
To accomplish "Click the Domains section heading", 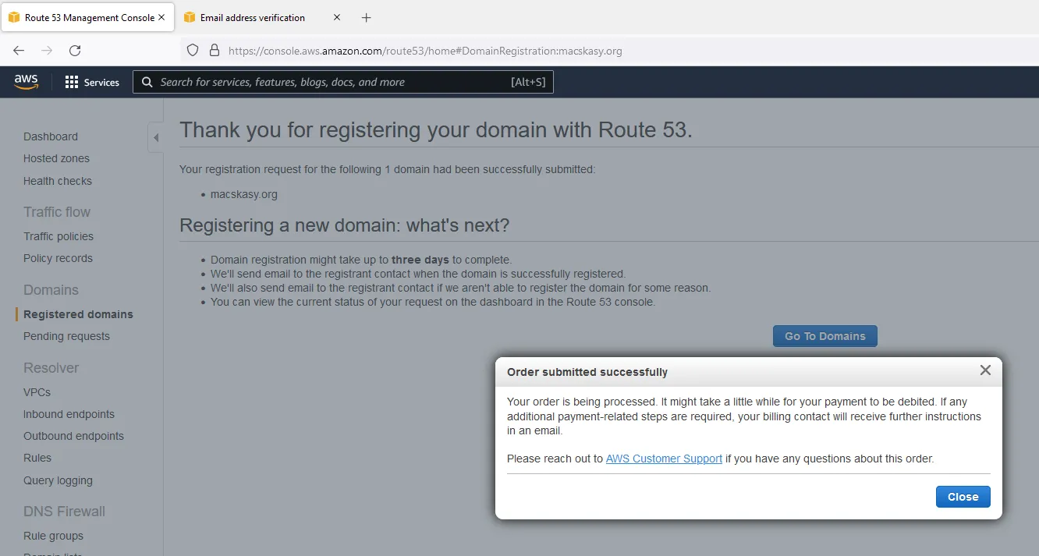I will (51, 290).
